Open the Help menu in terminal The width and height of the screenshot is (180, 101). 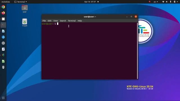coord(80,21)
